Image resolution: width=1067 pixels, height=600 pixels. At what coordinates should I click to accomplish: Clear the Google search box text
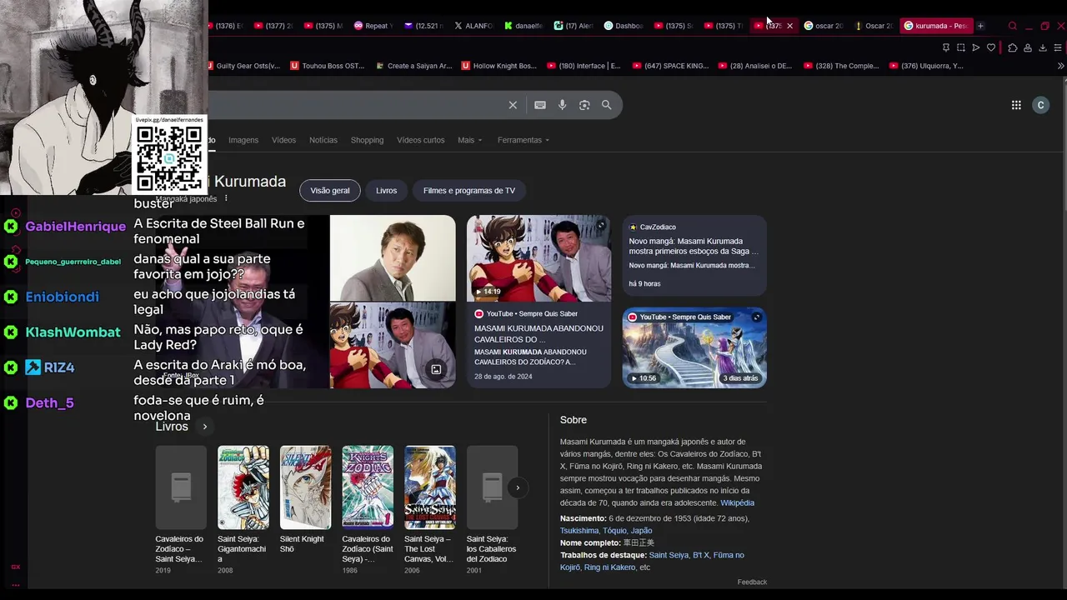[513, 105]
